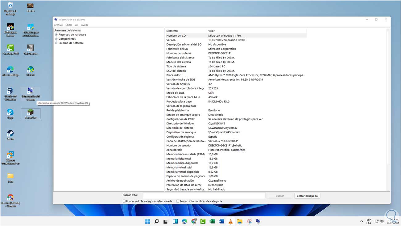Open Excel from the taskbar

(x=212, y=221)
